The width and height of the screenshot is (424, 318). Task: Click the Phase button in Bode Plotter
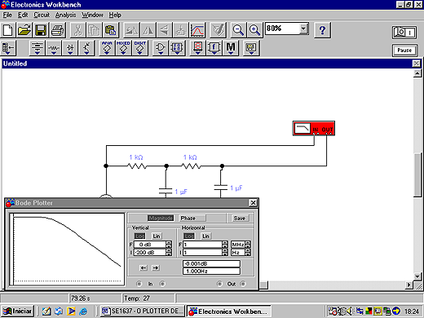pos(192,218)
